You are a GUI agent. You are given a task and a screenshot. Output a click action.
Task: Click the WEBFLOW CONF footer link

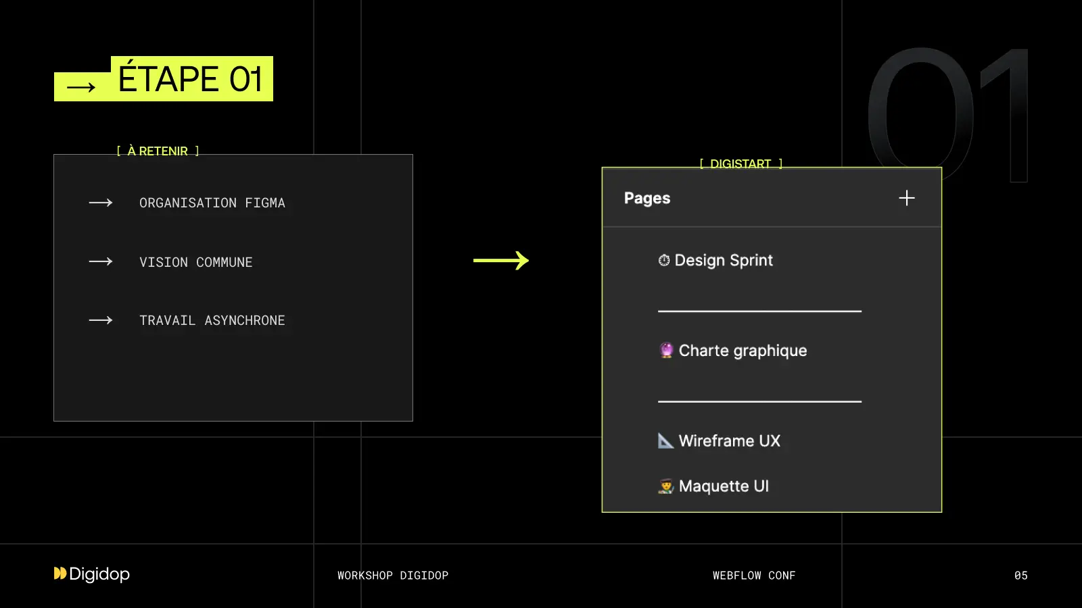(754, 575)
